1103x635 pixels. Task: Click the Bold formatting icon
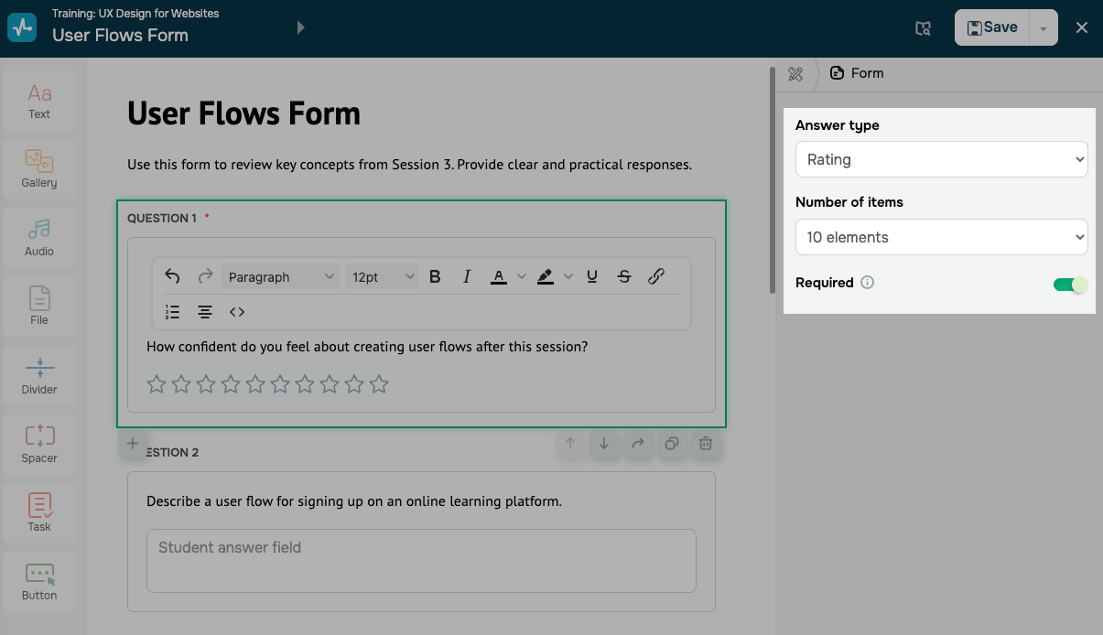click(435, 276)
